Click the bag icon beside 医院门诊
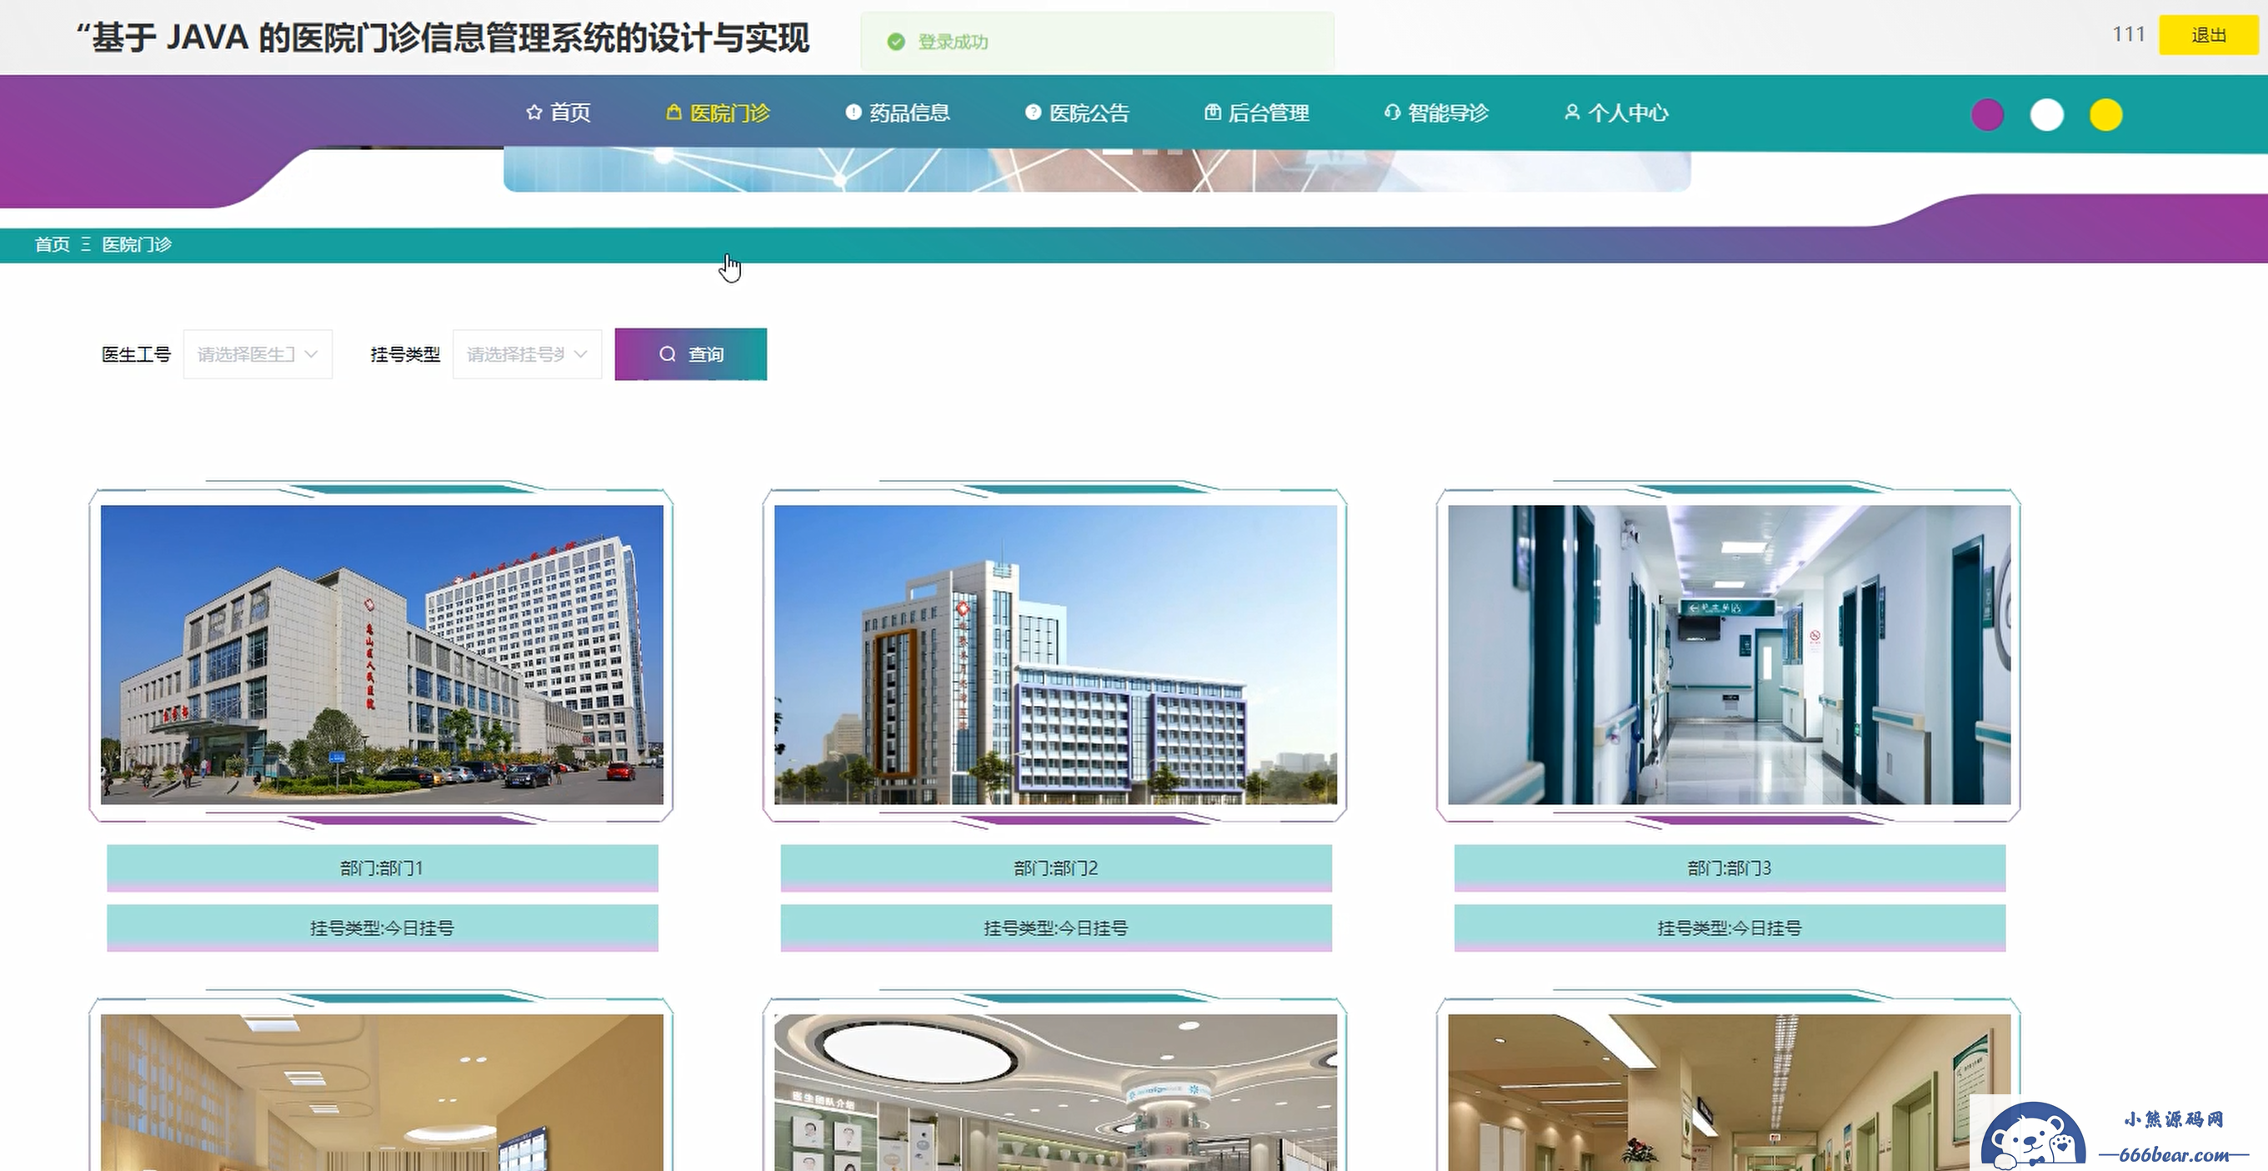Screen dimensions: 2268x1171 click(674, 113)
